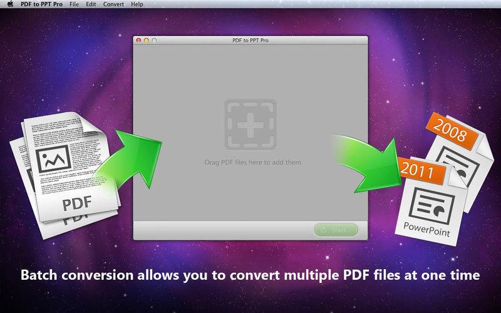Open the PDF to PPT Pro menu
The height and width of the screenshot is (313, 501).
(41, 4)
